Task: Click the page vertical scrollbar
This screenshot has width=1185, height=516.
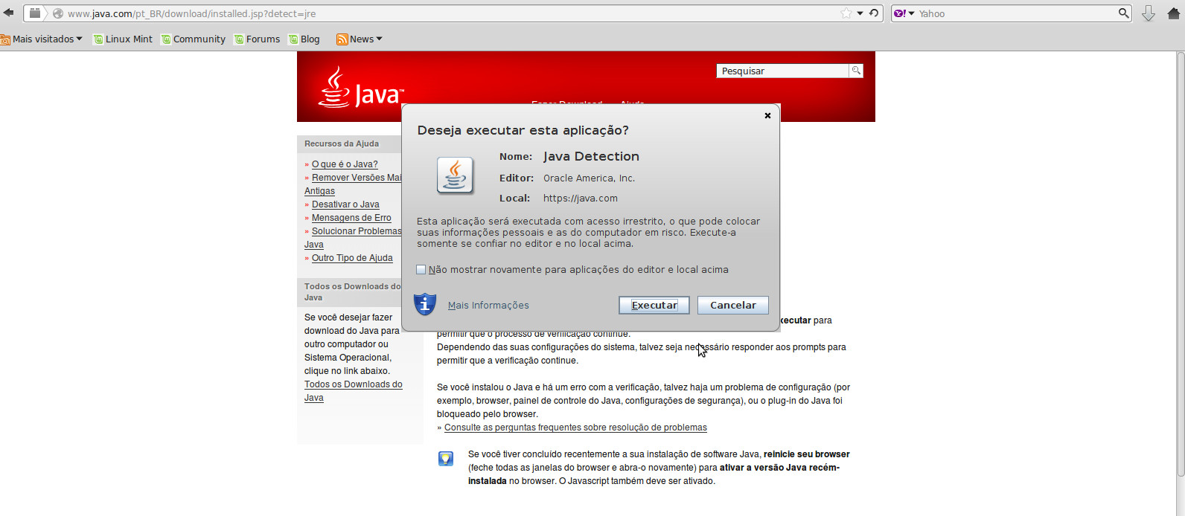Action: tap(1181, 264)
